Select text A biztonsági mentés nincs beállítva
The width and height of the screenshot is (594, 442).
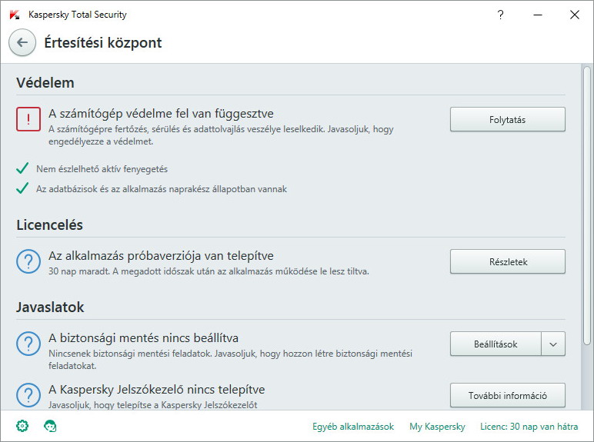click(144, 337)
